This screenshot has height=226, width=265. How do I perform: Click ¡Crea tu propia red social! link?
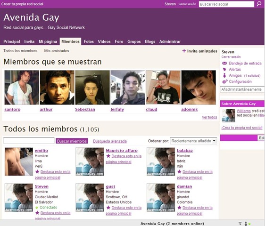tap(242, 128)
